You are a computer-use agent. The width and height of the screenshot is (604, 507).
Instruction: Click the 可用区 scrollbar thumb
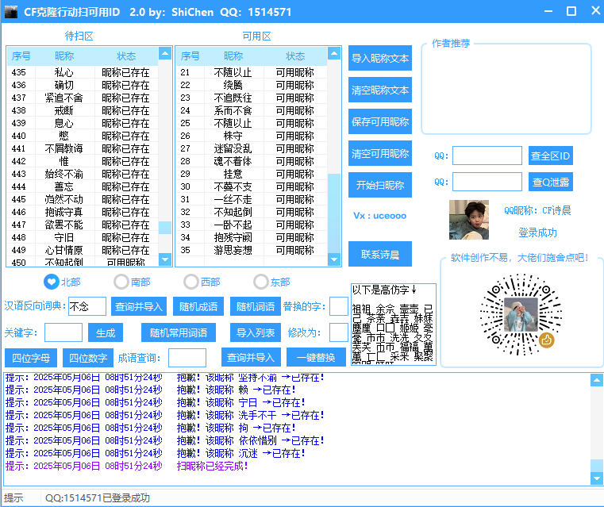[x=334, y=213]
